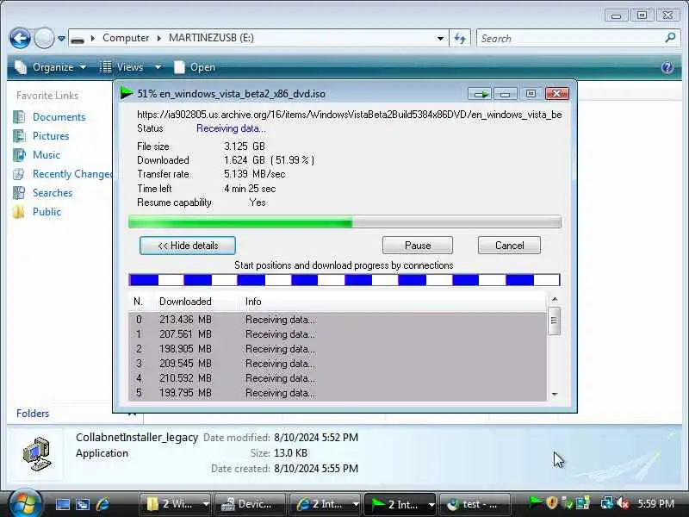Click the download URL text

click(x=350, y=115)
